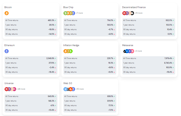Viewport: 181px width, 116px height.
Task: Click light blue eye icon in Web 3.0
Action: 65,89
